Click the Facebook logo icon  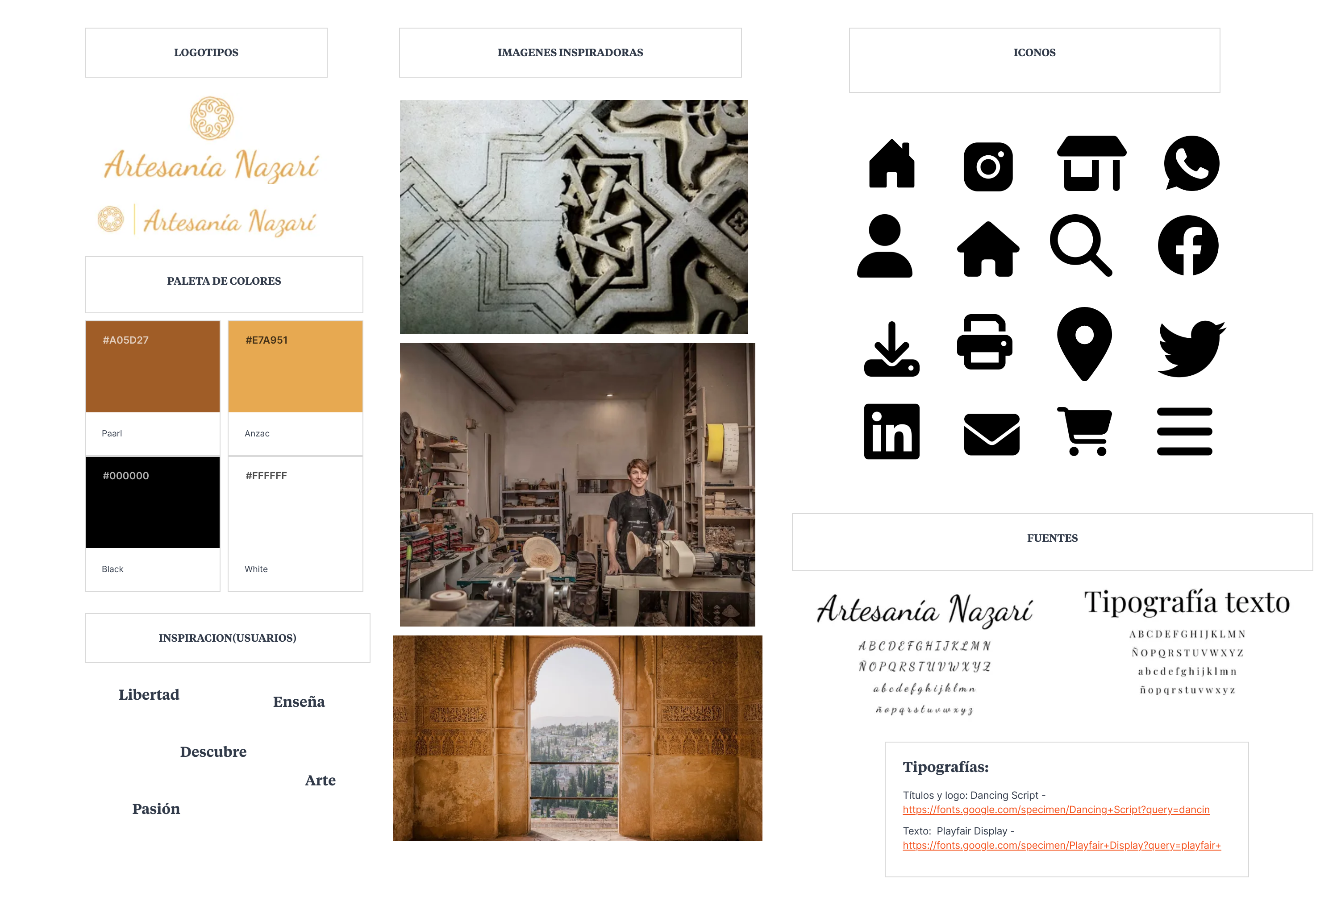click(x=1187, y=245)
